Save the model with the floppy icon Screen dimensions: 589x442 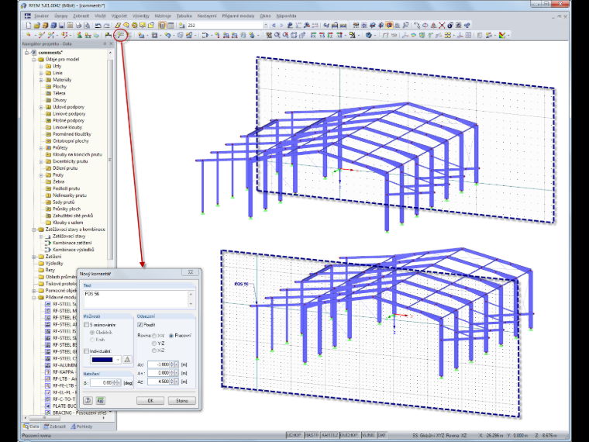click(x=61, y=25)
